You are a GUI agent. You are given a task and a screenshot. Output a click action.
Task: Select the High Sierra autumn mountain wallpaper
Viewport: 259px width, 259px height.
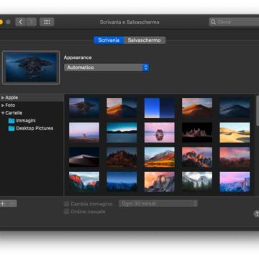pyautogui.click(x=160, y=157)
